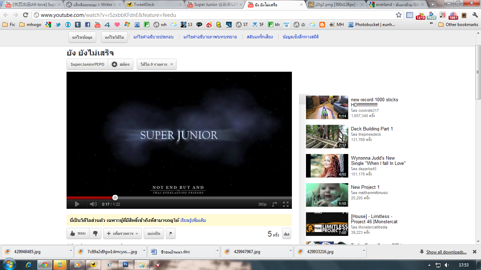Flag this video with the flag icon
The width and height of the screenshot is (481, 270).
(x=170, y=233)
